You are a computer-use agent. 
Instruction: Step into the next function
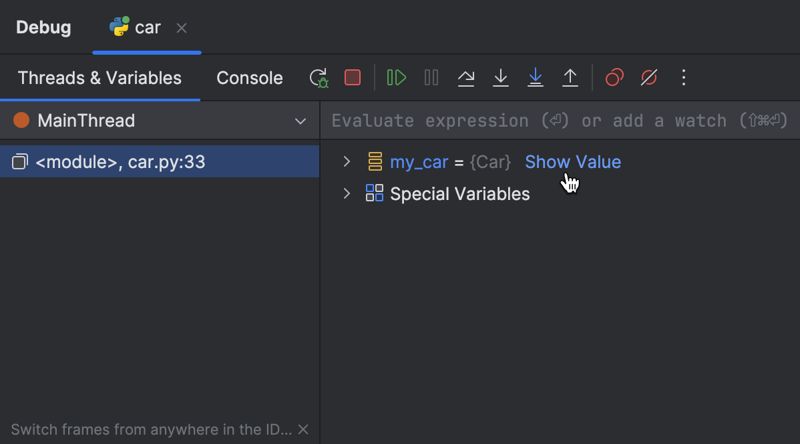coord(501,77)
